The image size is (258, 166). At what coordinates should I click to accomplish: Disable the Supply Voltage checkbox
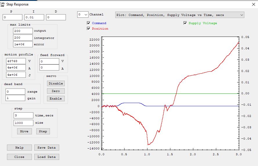(x=185, y=23)
